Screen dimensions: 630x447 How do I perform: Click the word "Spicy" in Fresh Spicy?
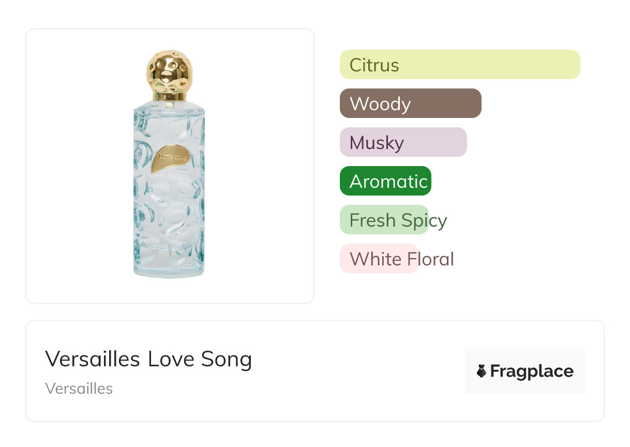[x=424, y=220]
